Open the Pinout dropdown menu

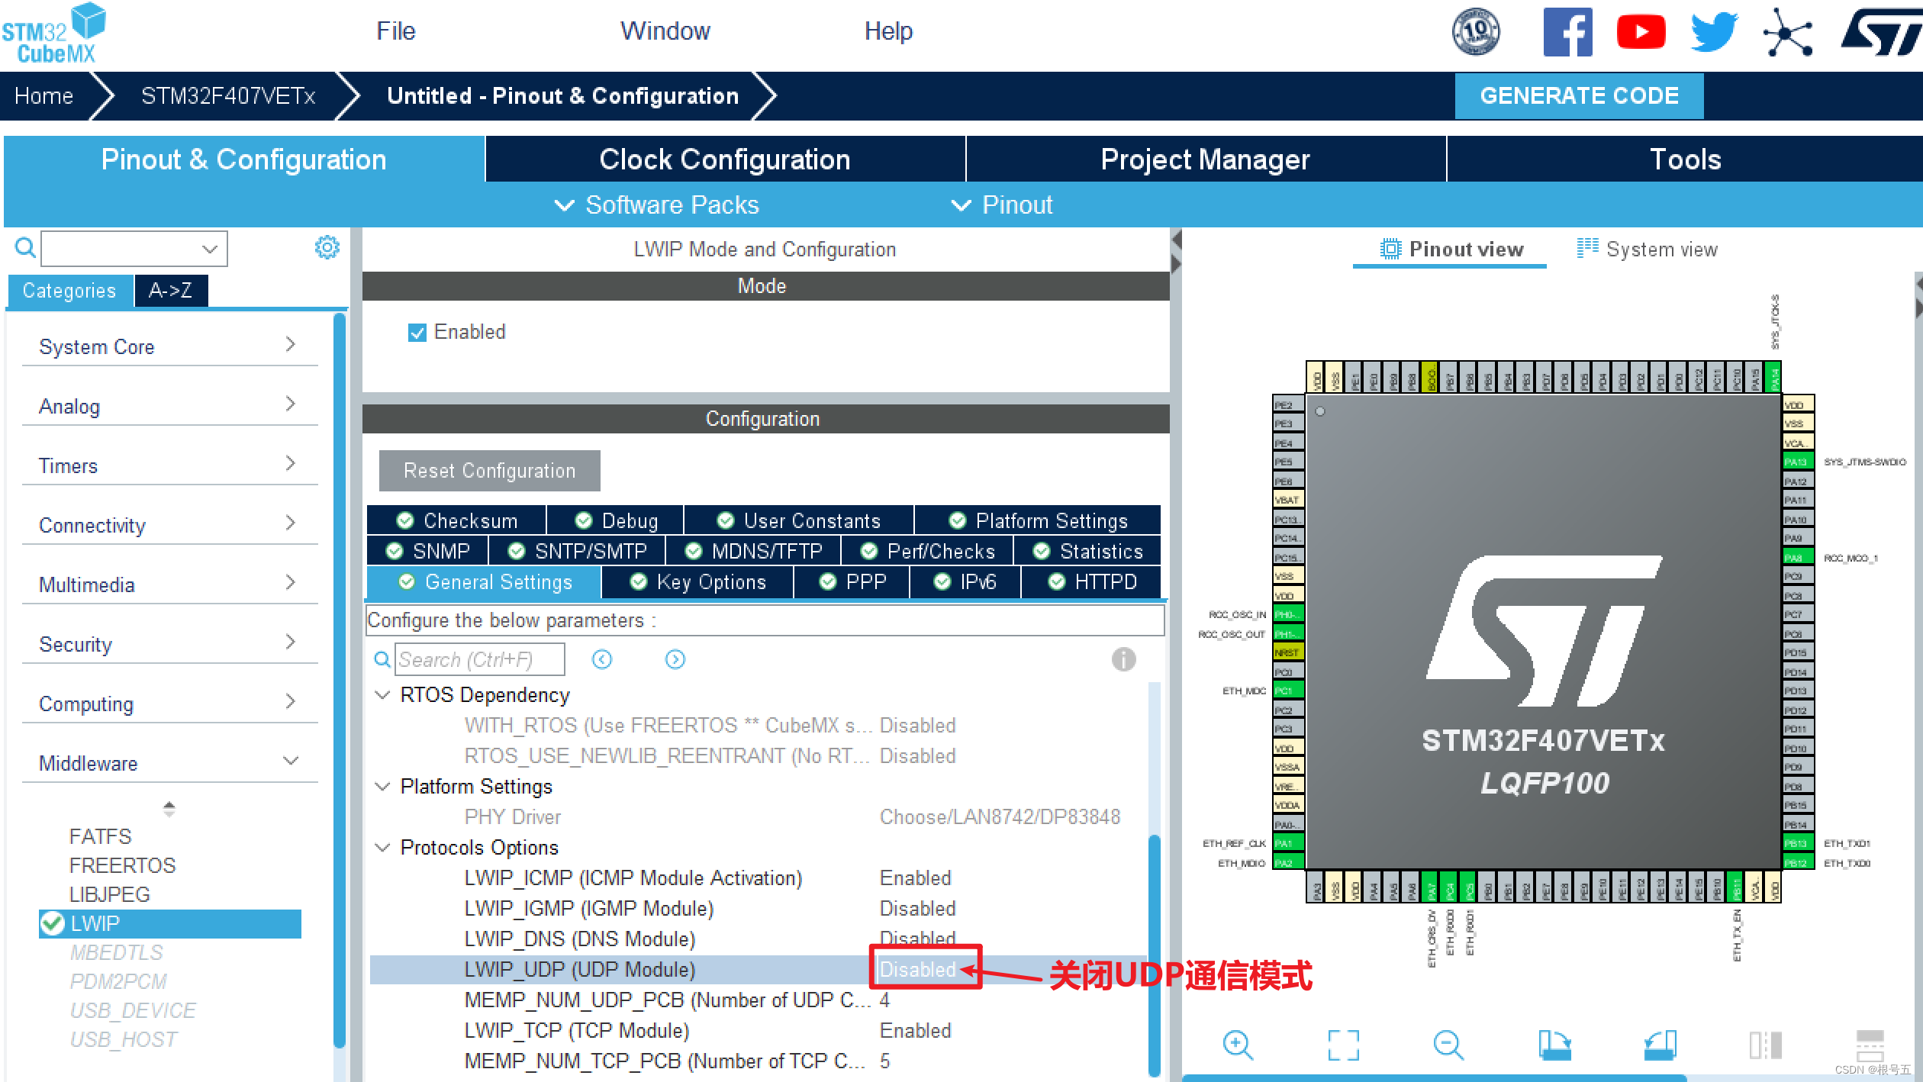click(1001, 204)
